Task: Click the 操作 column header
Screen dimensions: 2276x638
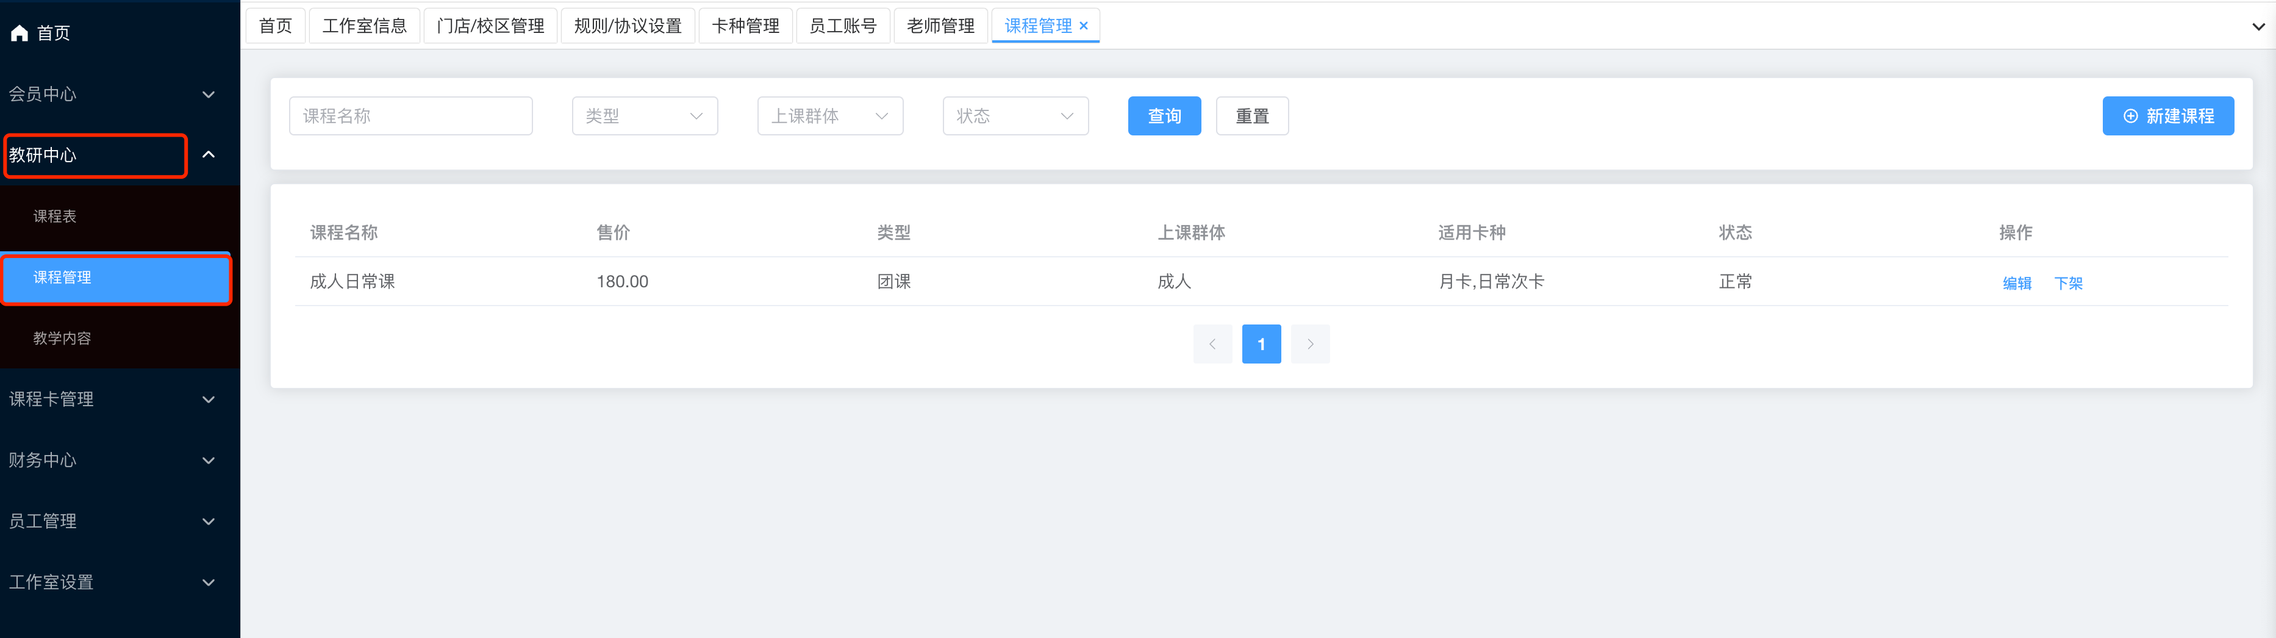Action: [2016, 232]
